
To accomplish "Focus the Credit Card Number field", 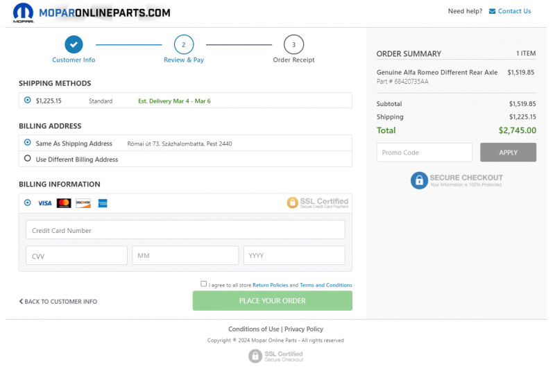I will coord(185,230).
